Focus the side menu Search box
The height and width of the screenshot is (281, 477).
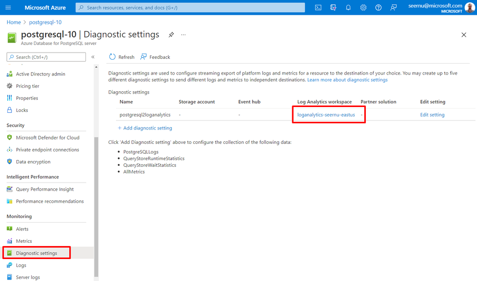(46, 57)
